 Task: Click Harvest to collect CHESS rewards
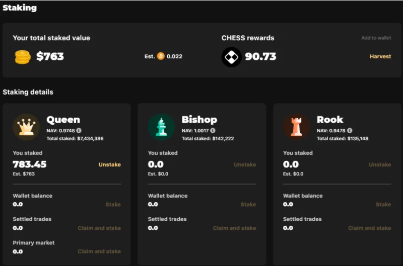[x=380, y=56]
